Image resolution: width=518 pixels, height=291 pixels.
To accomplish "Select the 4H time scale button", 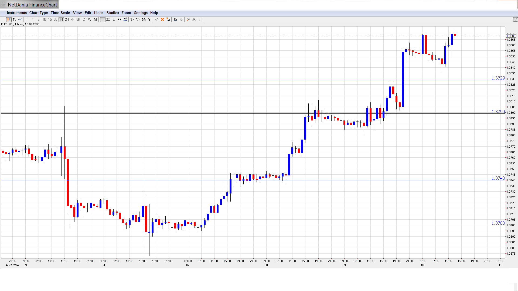I will (73, 19).
